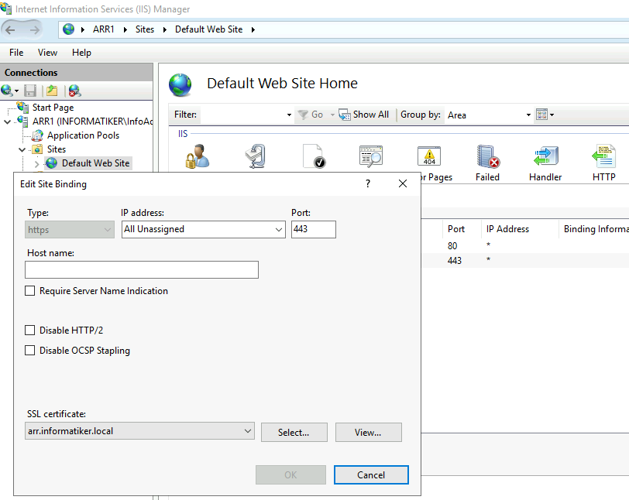
Task: Open the view mode dropdown arrow
Action: point(552,115)
